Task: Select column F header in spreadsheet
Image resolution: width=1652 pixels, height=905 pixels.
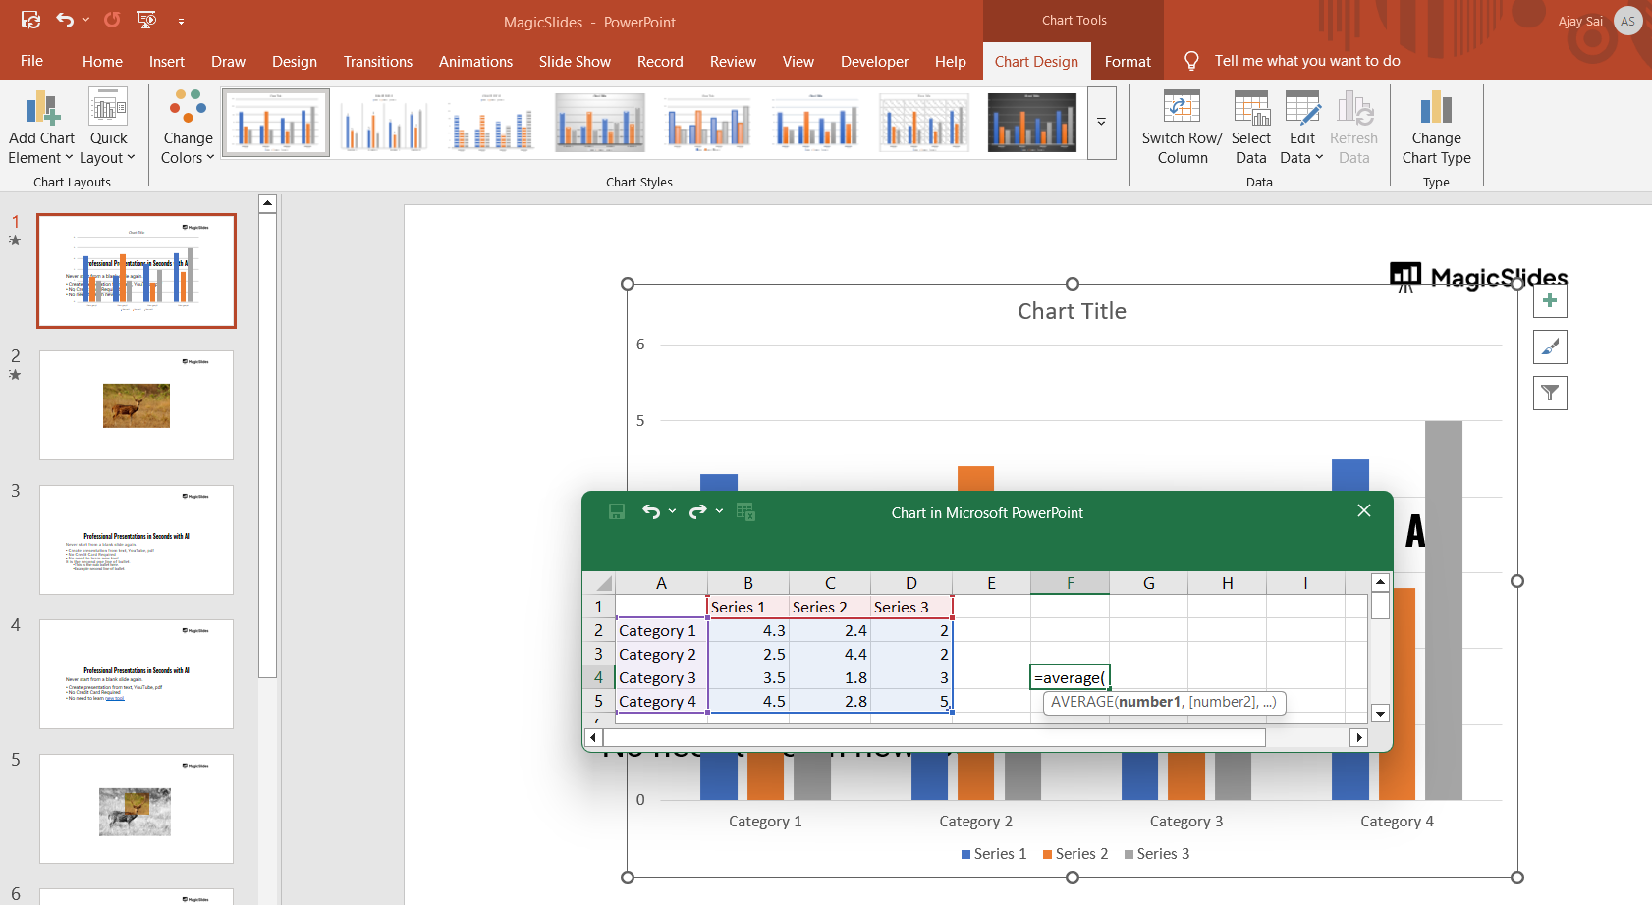Action: pos(1070,583)
